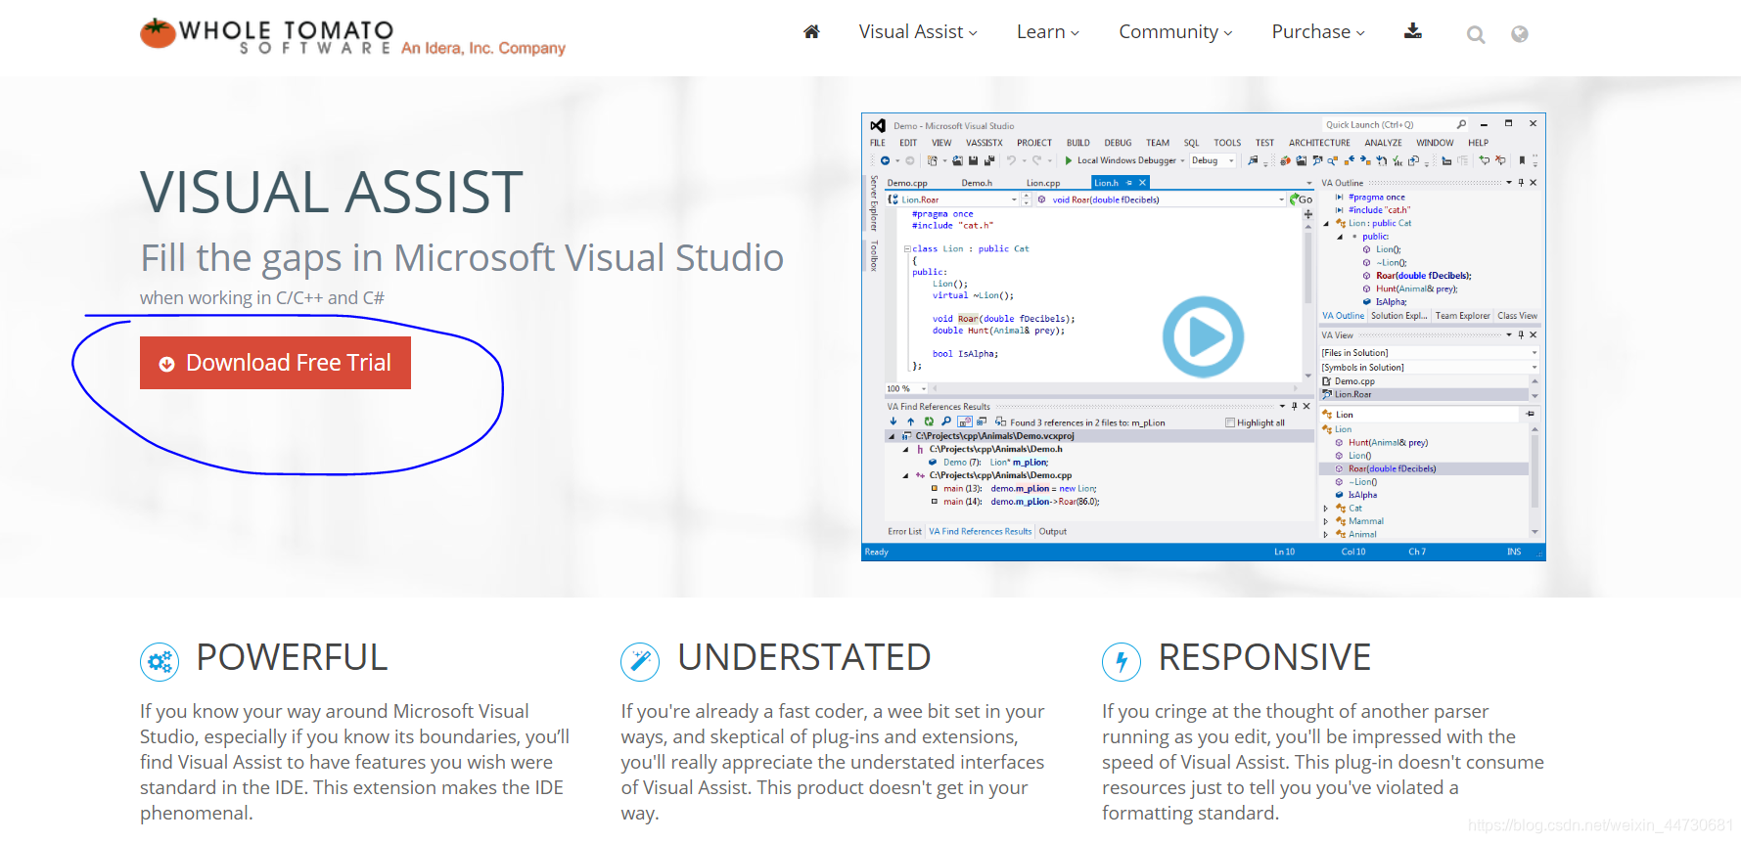This screenshot has width=1741, height=843.
Task: Click the pin icon on the VA Outline panel
Action: (1521, 183)
